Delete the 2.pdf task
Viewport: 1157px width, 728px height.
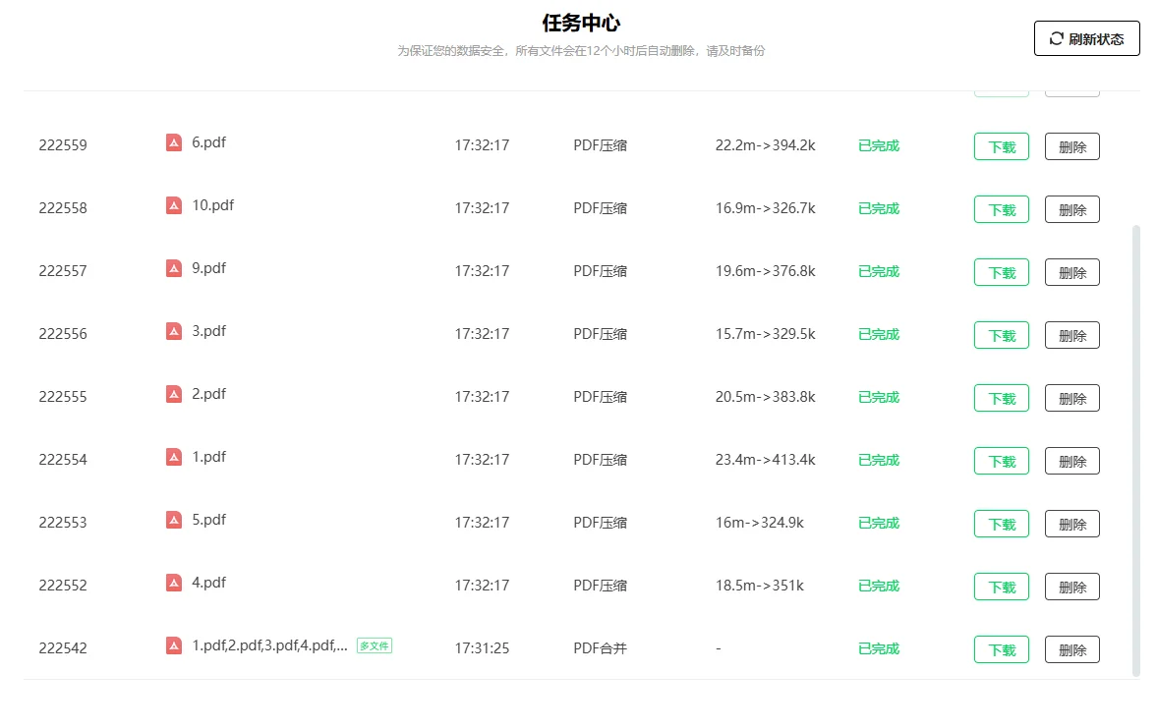1072,398
